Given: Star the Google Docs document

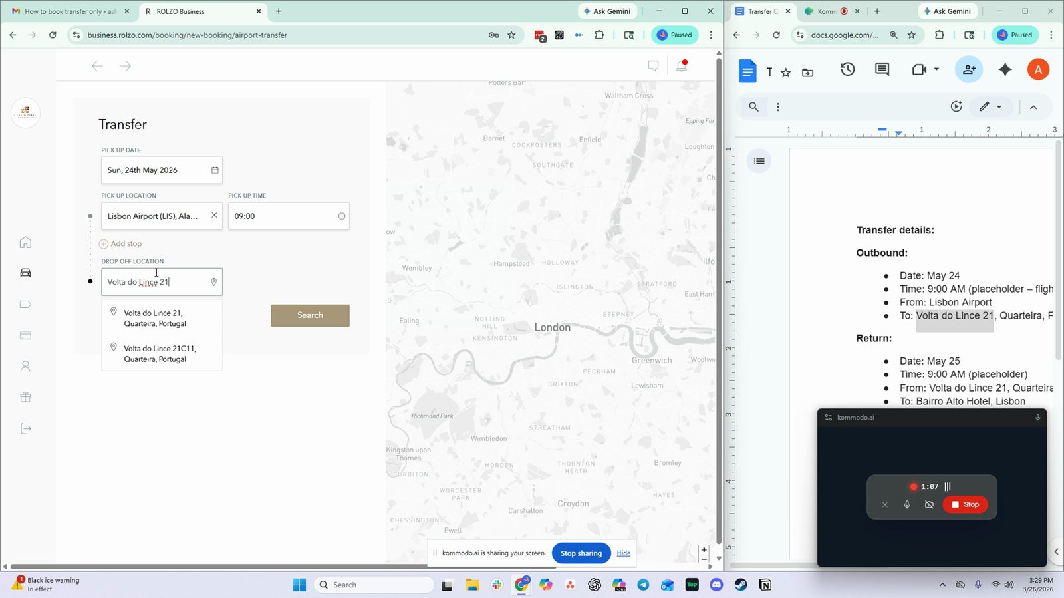Looking at the screenshot, I should [786, 73].
